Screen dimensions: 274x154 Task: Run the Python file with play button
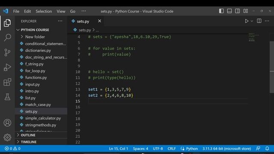tap(247, 21)
